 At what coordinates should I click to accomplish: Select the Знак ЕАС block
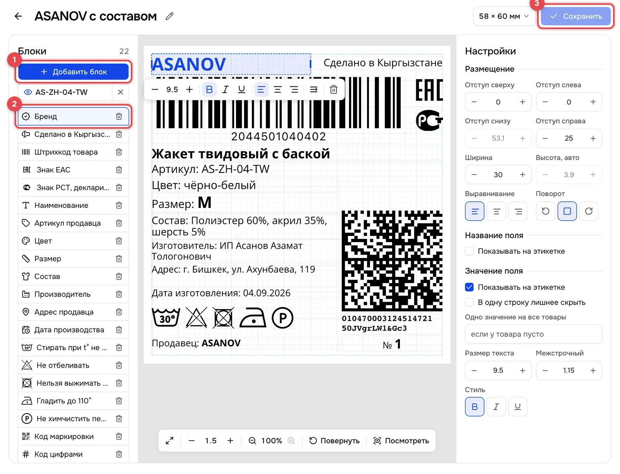(x=73, y=170)
